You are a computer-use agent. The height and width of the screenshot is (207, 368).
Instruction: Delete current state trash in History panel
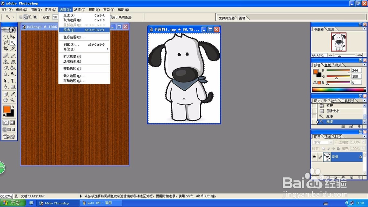pos(359,127)
